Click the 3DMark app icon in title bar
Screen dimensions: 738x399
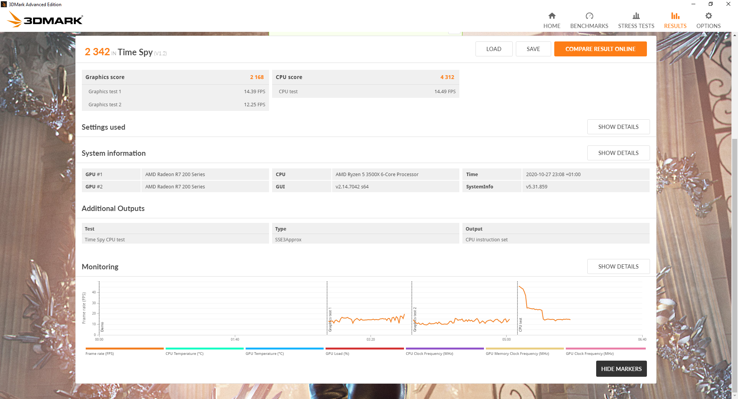point(4,4)
